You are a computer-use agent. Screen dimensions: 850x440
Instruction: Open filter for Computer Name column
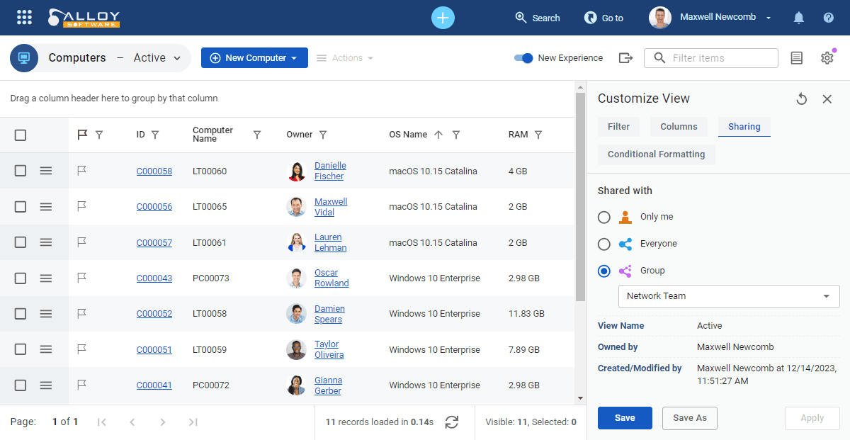tap(257, 135)
